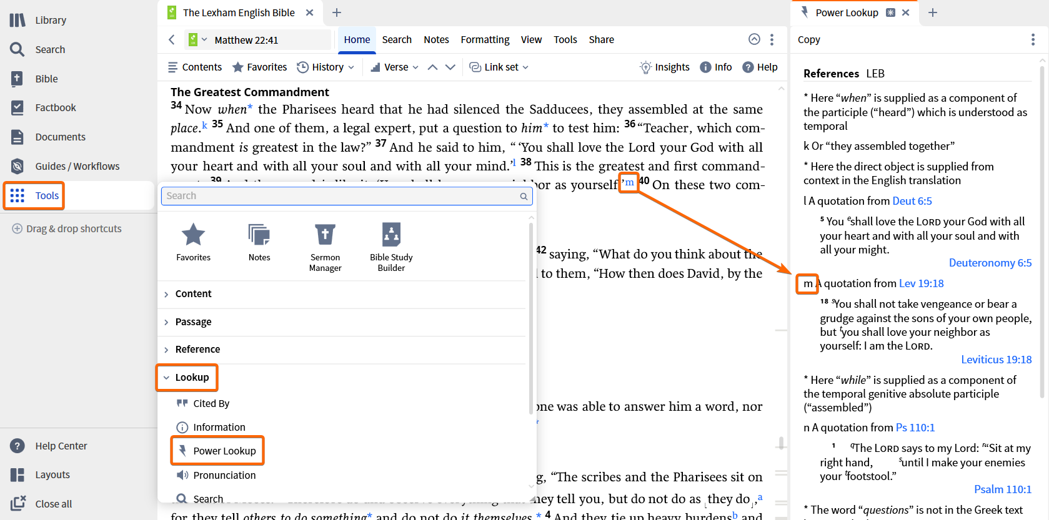Viewport: 1049px width, 520px height.
Task: Open the Notes tool tile
Action: [x=259, y=242]
